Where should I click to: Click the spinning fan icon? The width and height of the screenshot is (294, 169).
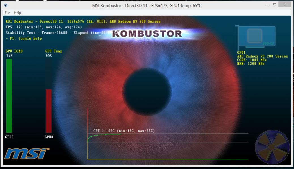click(x=272, y=147)
